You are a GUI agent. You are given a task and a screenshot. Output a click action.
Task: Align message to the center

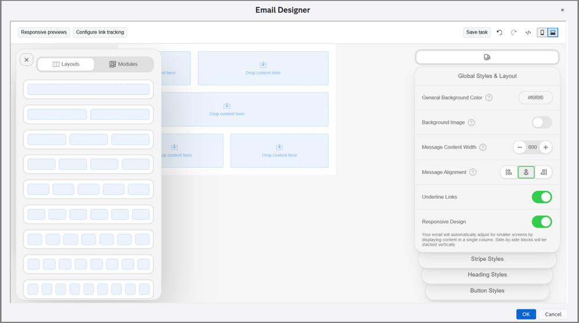click(526, 172)
